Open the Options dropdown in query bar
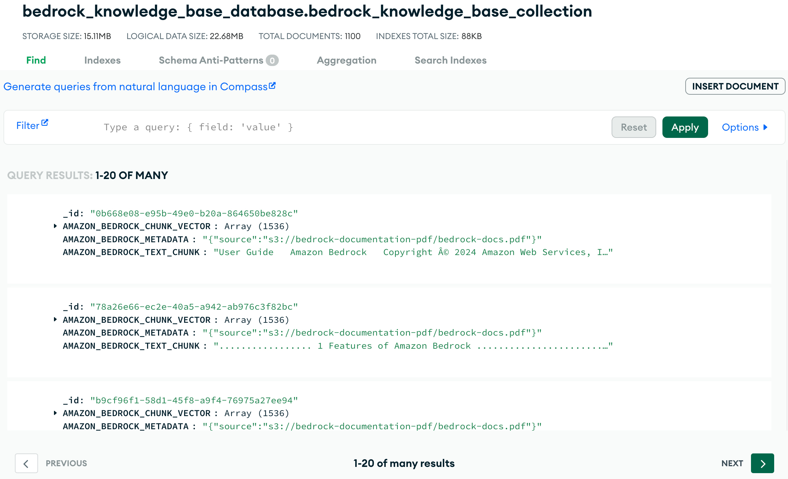Image resolution: width=788 pixels, height=479 pixels. pyautogui.click(x=740, y=127)
